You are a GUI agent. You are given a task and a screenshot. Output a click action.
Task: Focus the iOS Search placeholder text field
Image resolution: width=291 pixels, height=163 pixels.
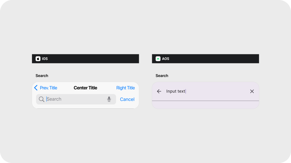tap(75, 99)
